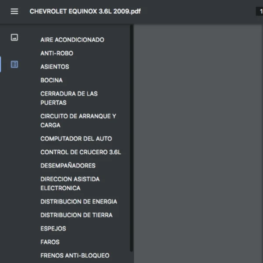Select the FRENOS ANTI-BLOQUEO bookmark

(x=75, y=256)
